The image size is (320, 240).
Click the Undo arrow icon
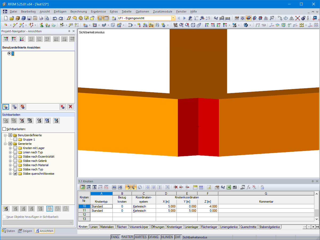[55, 18]
